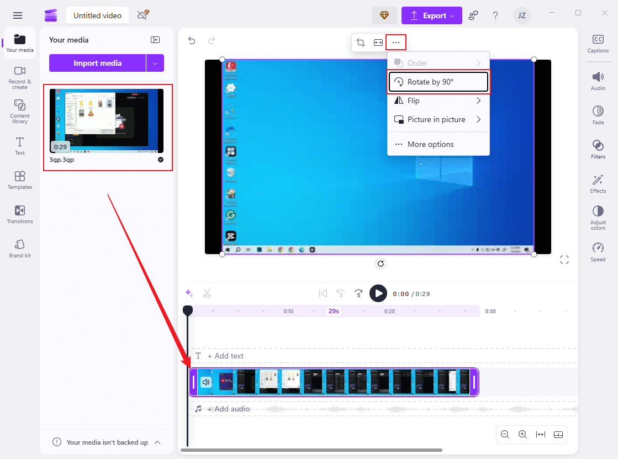Click the horizontal timeline scrollbar

311,450
